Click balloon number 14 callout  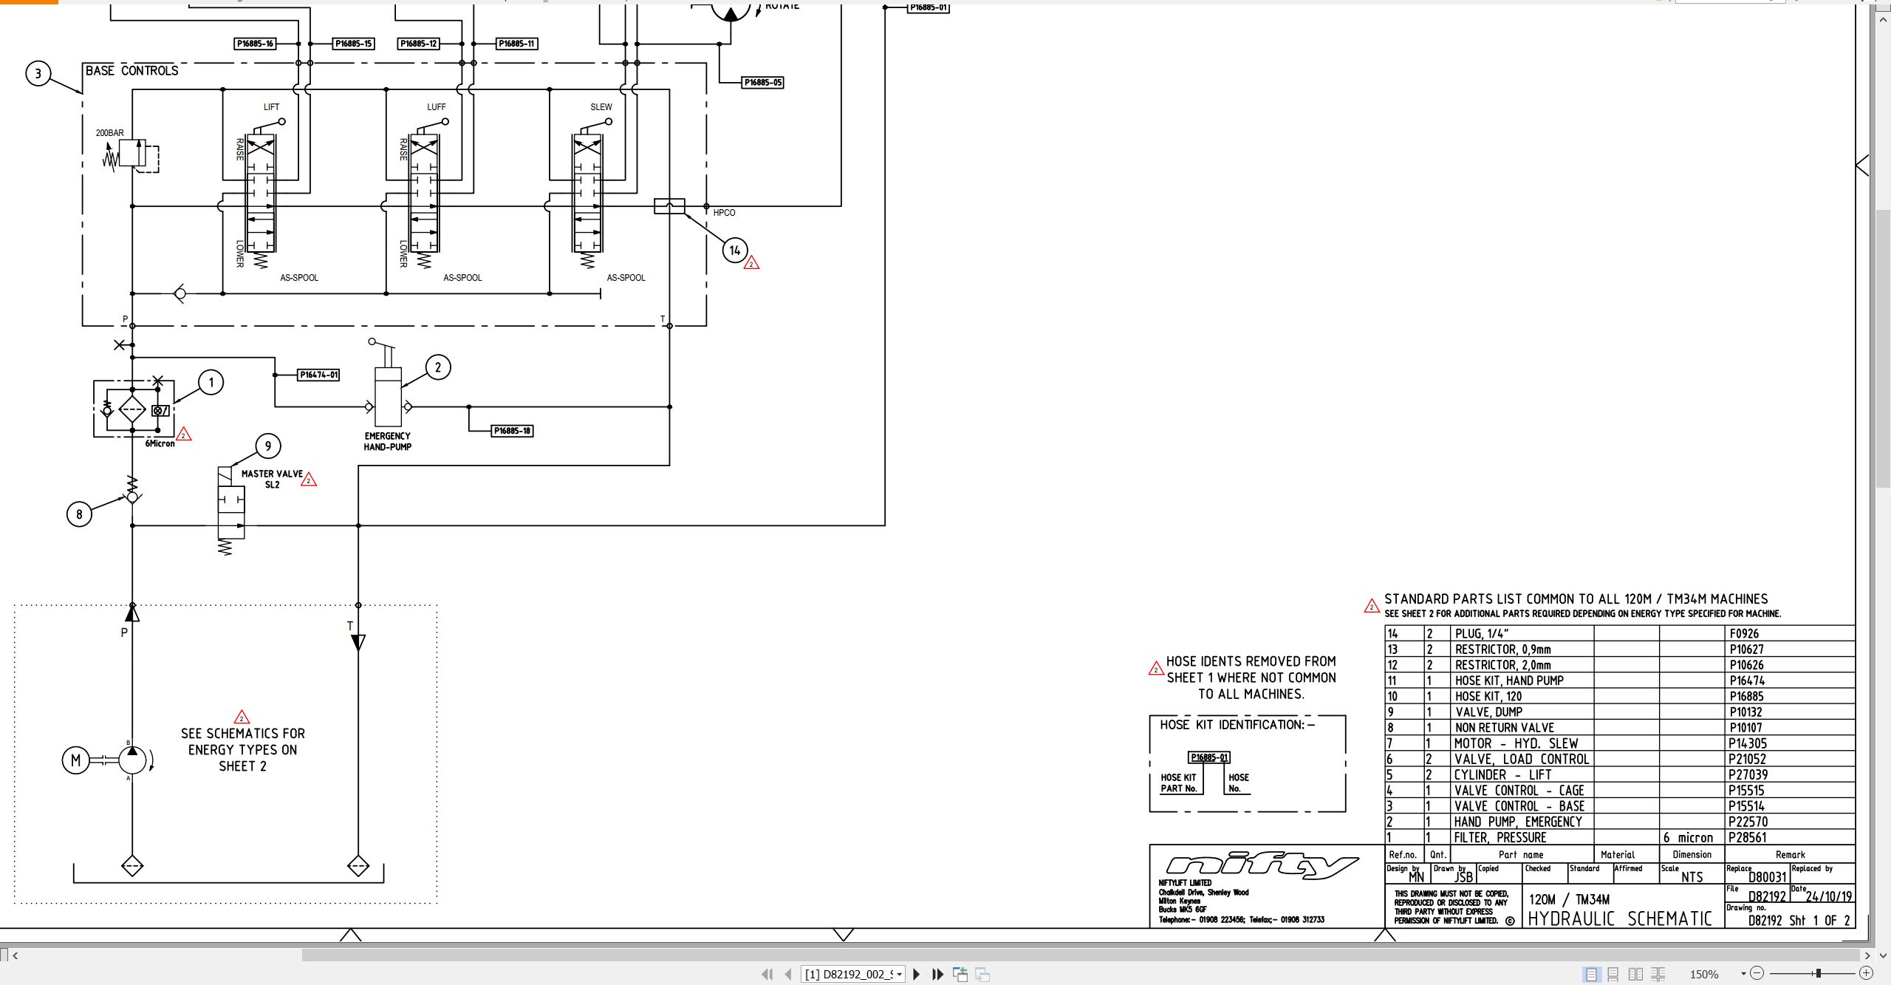(x=735, y=250)
